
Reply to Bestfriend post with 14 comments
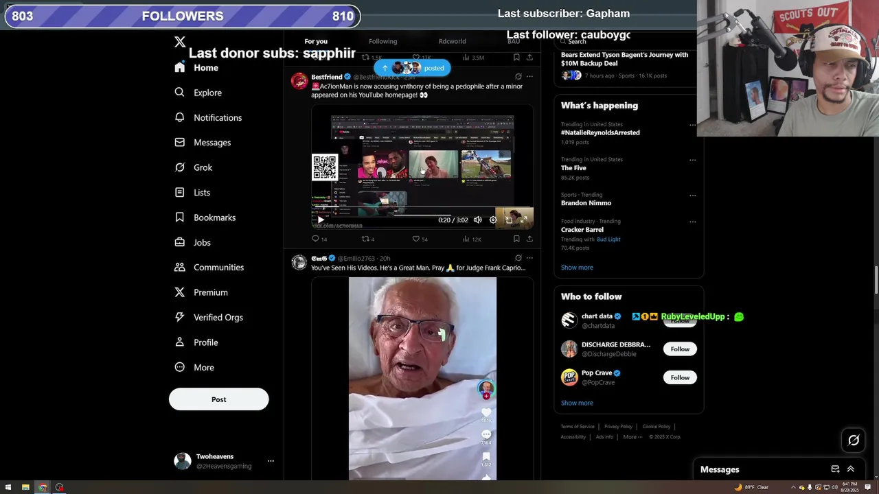319,239
